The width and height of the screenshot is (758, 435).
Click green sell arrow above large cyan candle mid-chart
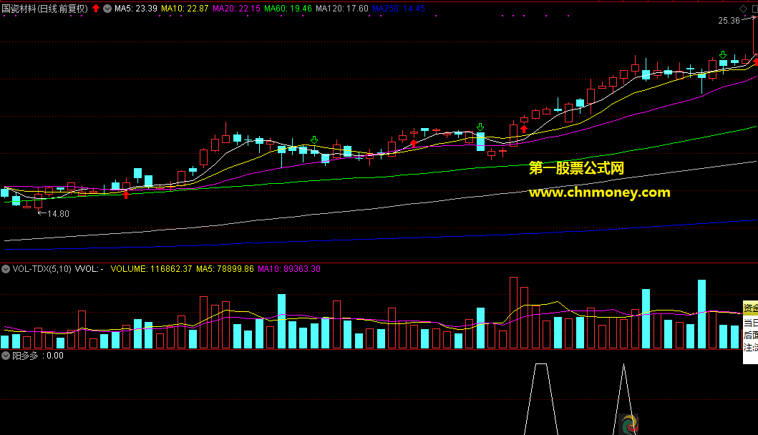click(x=480, y=127)
